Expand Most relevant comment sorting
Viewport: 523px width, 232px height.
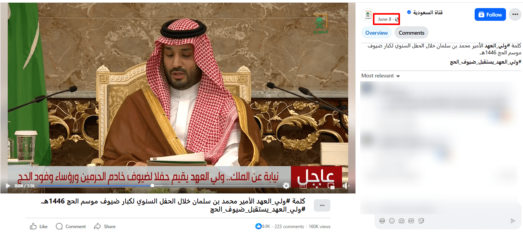coord(381,76)
